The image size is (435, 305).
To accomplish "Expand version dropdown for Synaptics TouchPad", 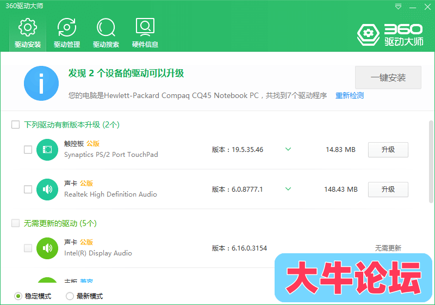I will (x=288, y=149).
